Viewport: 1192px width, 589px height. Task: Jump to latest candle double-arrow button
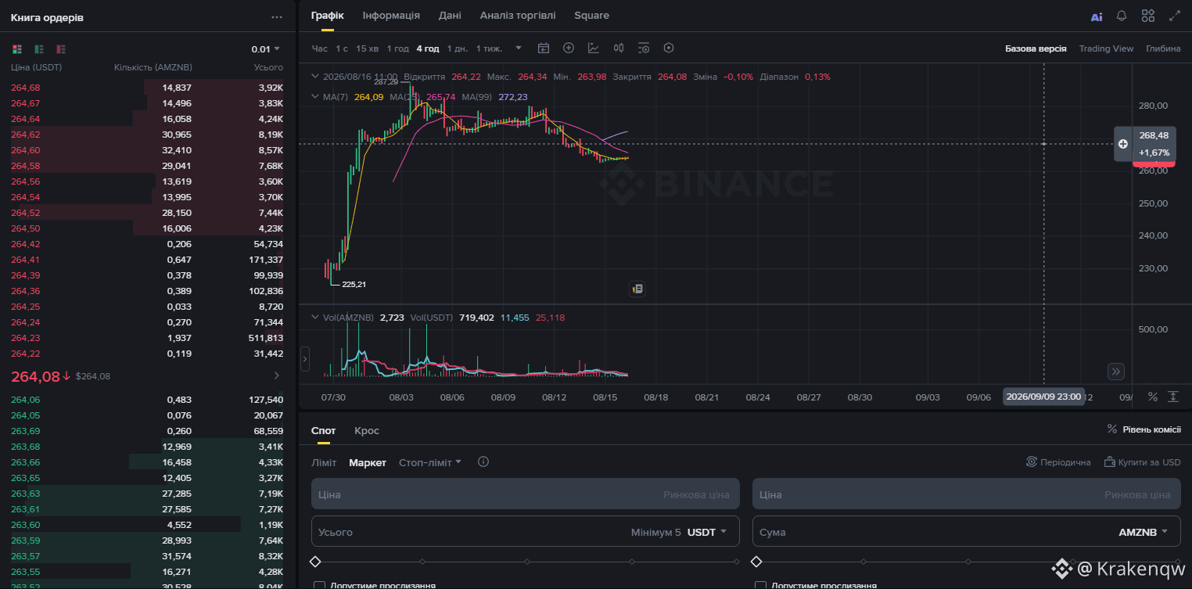[1116, 372]
